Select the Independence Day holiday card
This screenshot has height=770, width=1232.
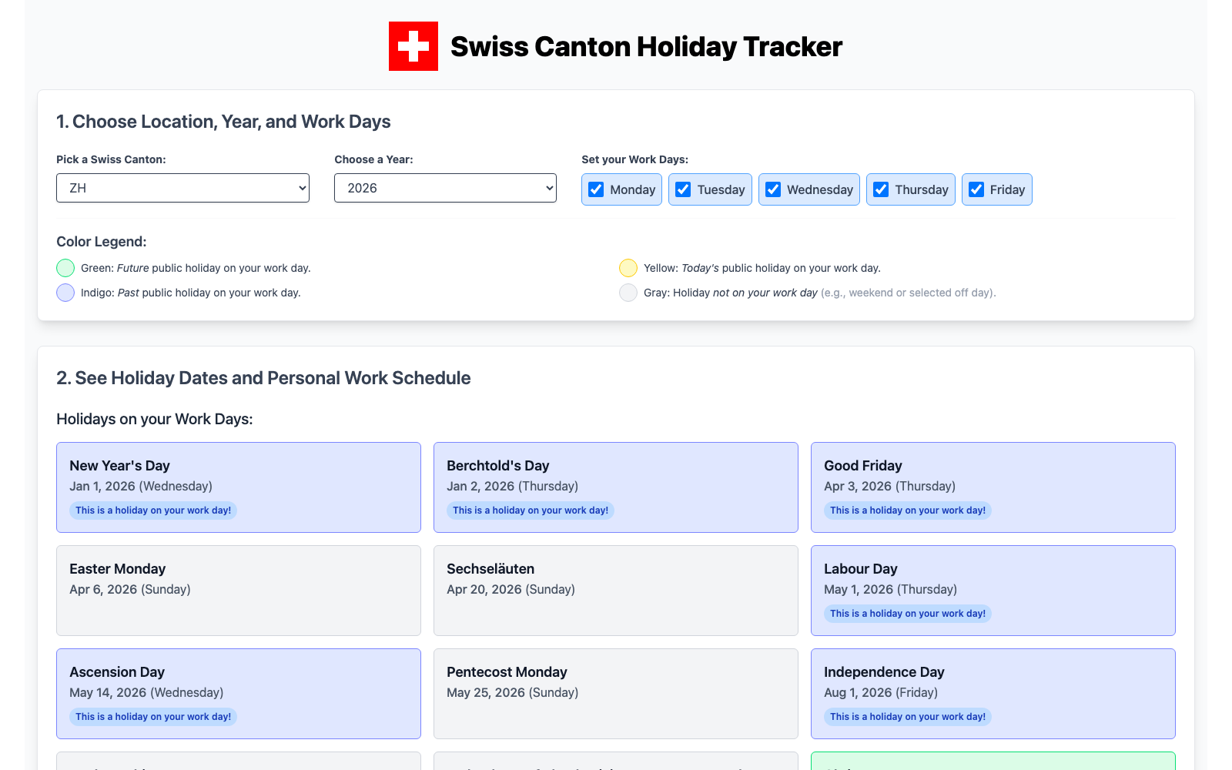tap(993, 694)
